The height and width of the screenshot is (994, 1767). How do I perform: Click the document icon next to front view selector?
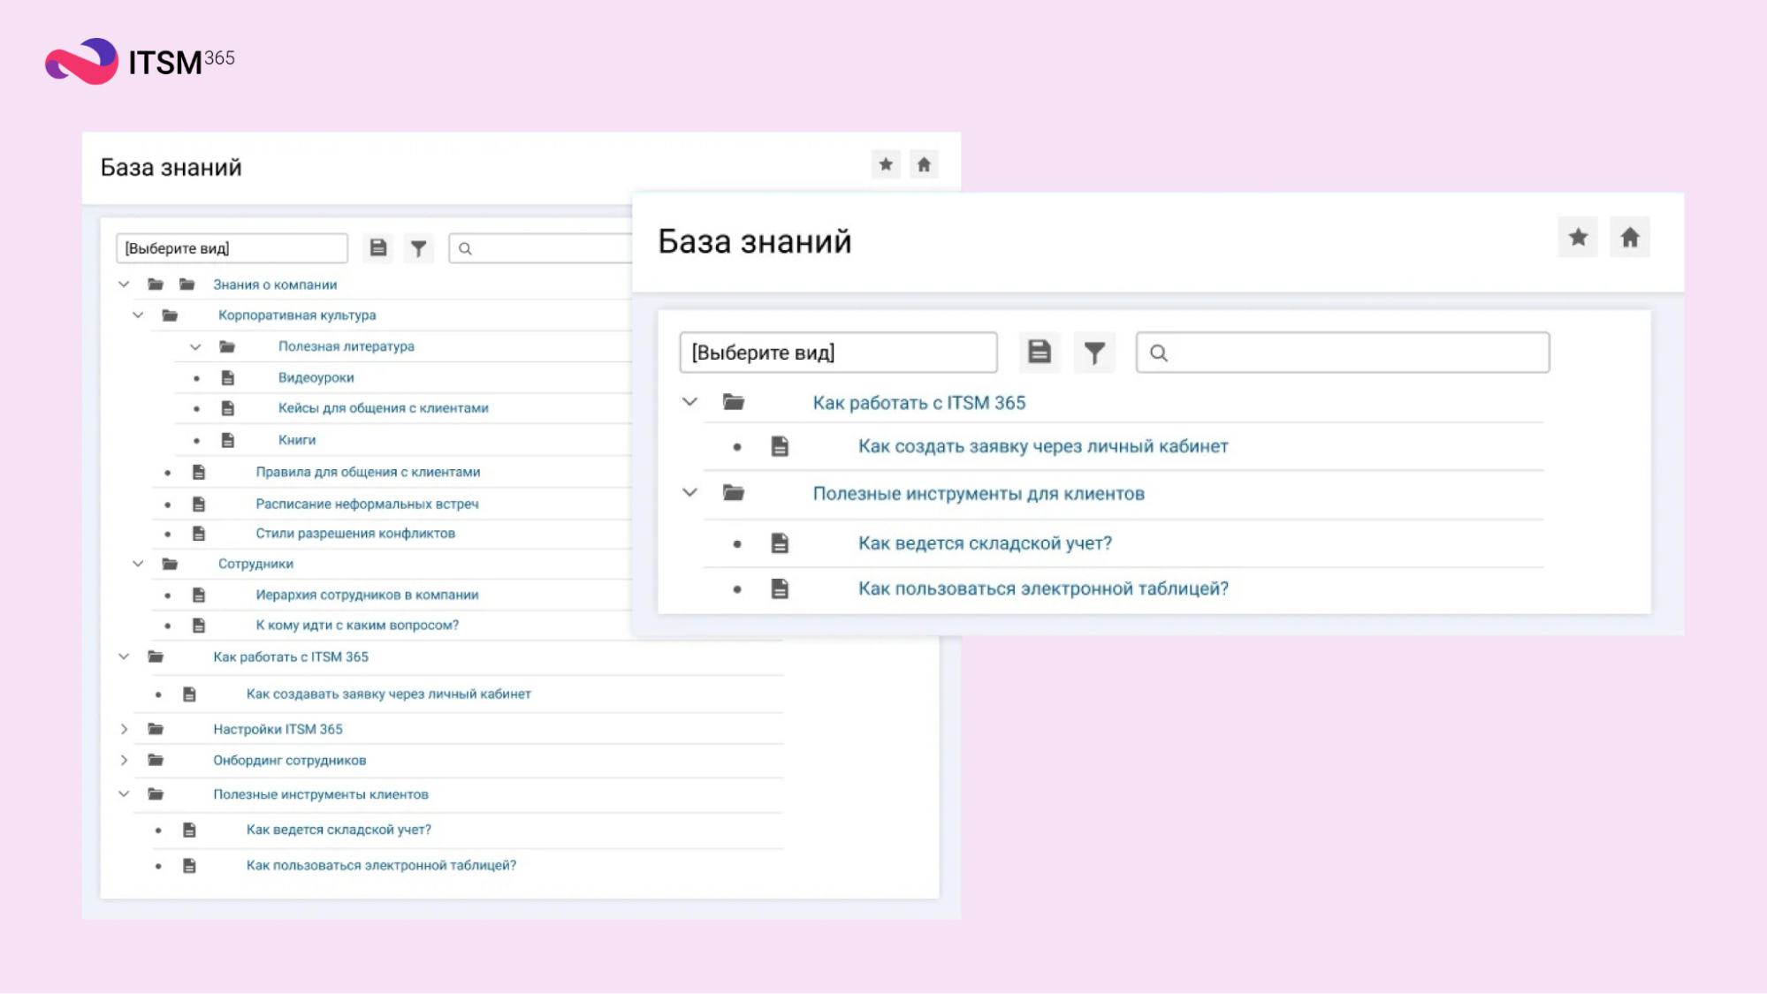tap(1040, 353)
